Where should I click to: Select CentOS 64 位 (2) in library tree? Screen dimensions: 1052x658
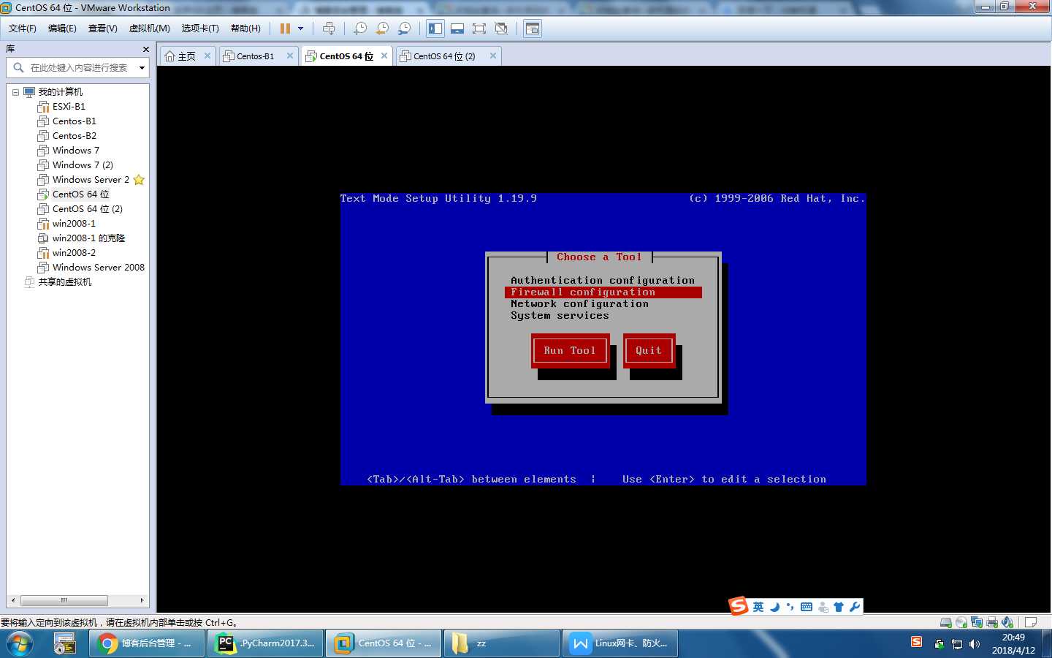tap(88, 209)
